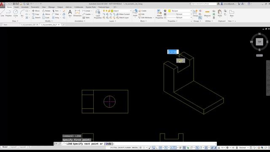
Task: Click the Base view tool
Action: pos(232,13)
